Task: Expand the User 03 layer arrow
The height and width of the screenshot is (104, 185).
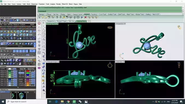Action: click(x=25, y=75)
